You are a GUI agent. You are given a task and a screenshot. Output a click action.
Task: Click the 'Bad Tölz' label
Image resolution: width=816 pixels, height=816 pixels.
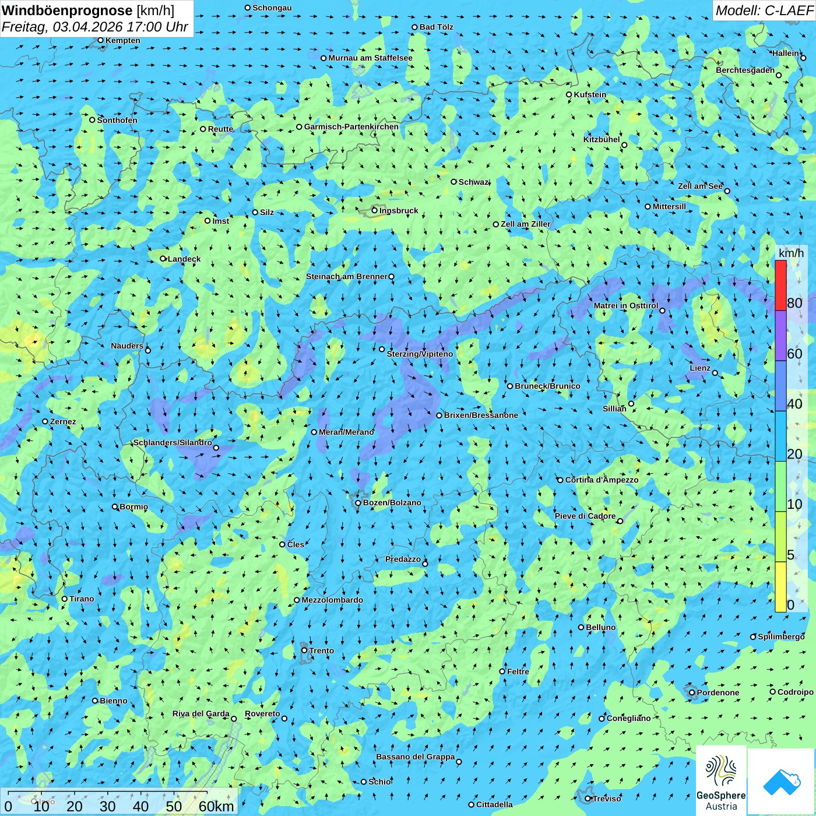tap(436, 27)
